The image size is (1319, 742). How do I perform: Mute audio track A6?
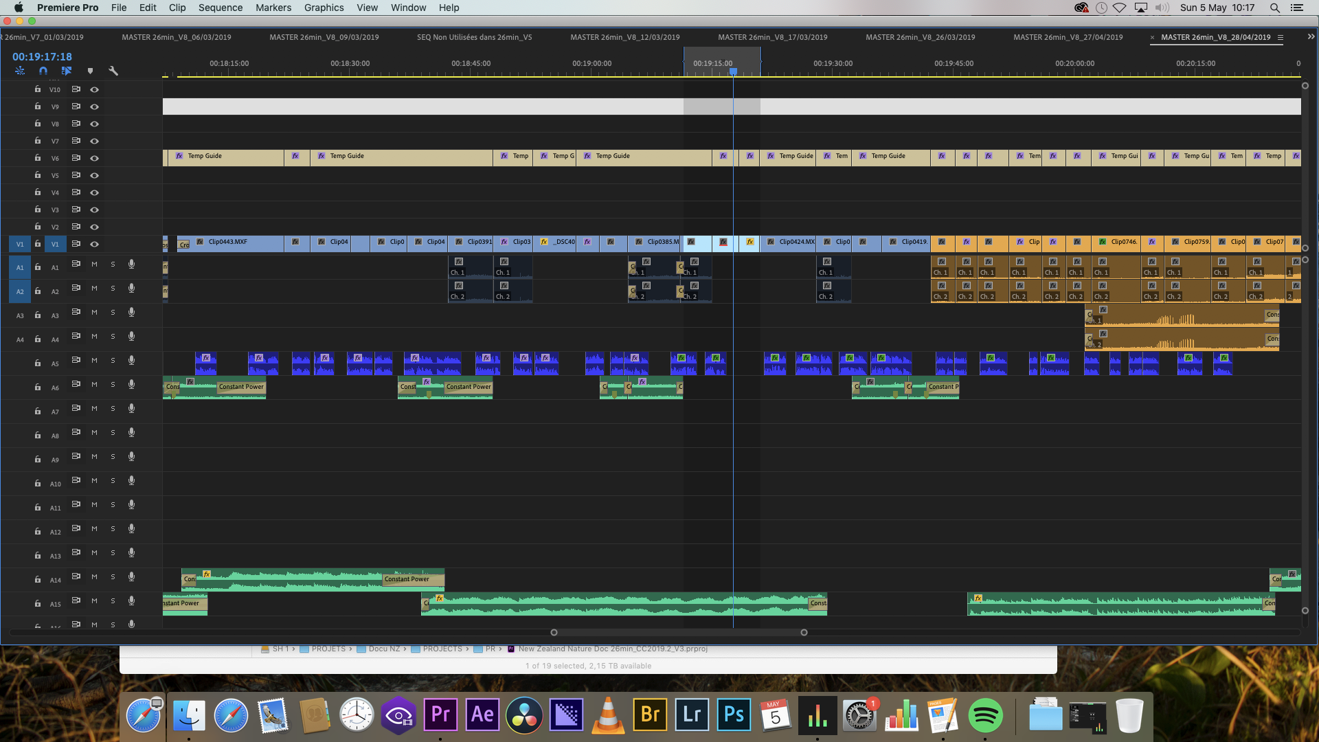coord(94,385)
